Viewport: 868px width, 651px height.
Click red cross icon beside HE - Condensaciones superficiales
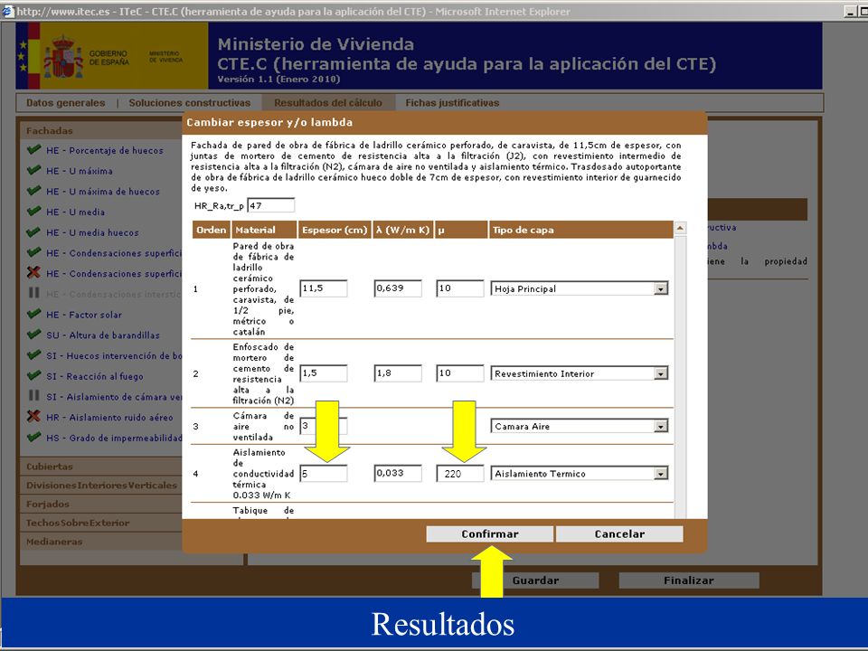(33, 272)
